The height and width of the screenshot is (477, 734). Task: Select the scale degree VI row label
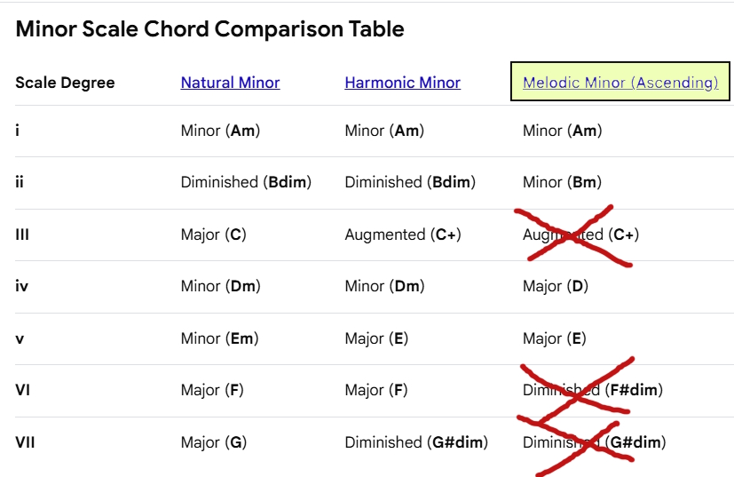(x=23, y=390)
